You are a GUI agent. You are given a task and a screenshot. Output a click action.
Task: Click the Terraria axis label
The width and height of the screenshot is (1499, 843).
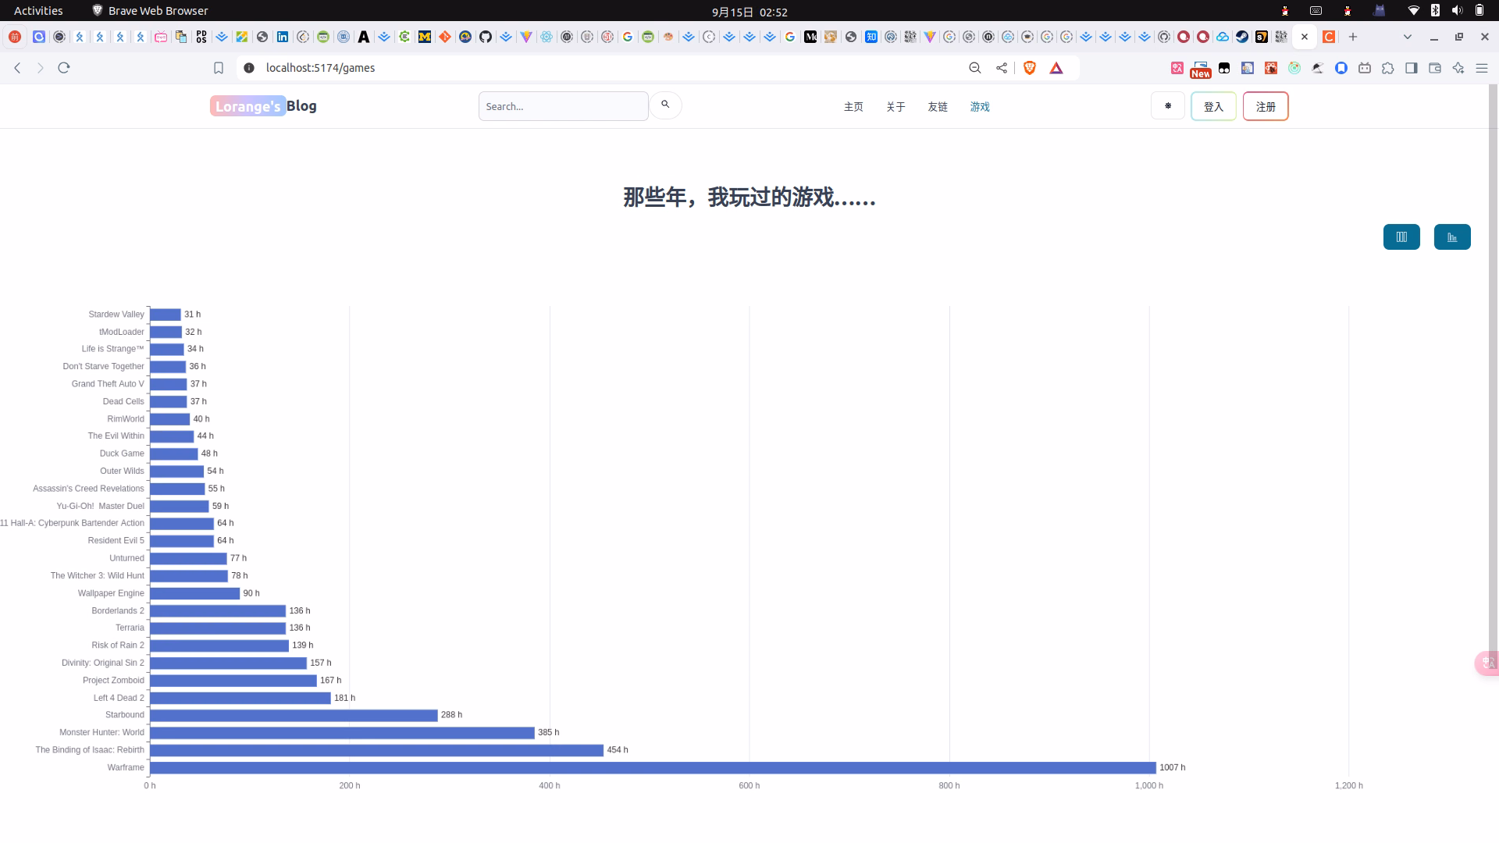(130, 628)
